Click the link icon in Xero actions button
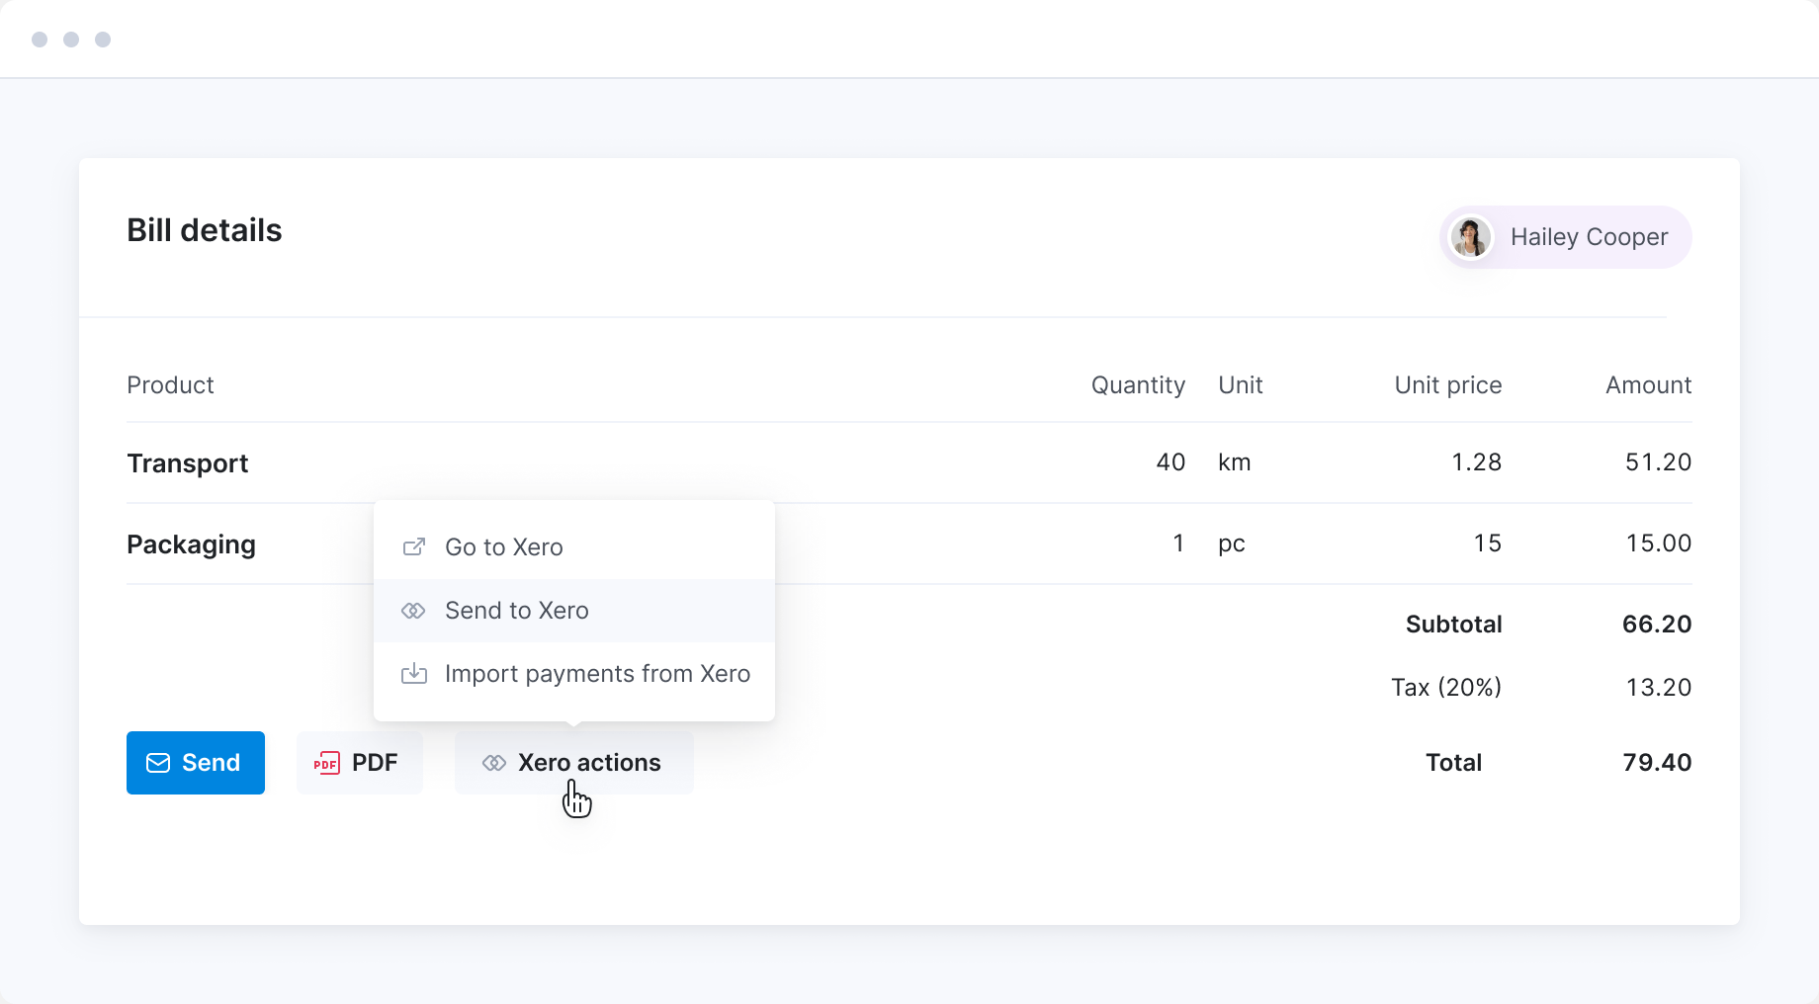1819x1004 pixels. click(x=494, y=763)
